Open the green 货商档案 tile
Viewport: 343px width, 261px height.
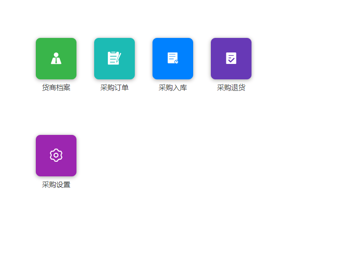(x=56, y=59)
